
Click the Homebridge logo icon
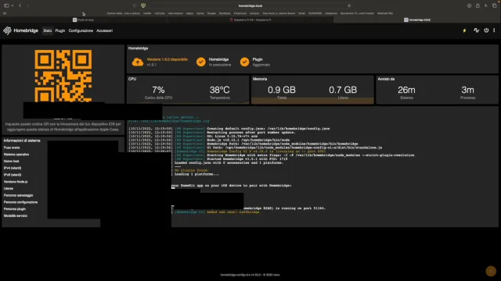click(x=7, y=30)
